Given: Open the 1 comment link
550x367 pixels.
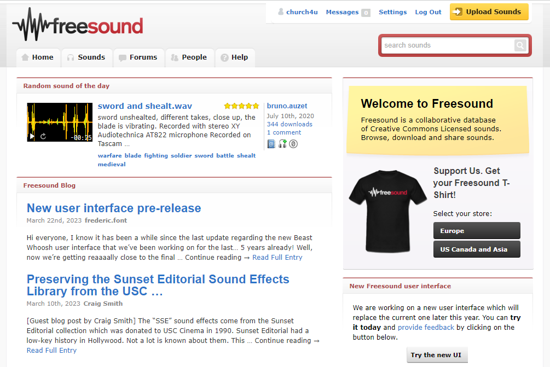Looking at the screenshot, I should [284, 132].
